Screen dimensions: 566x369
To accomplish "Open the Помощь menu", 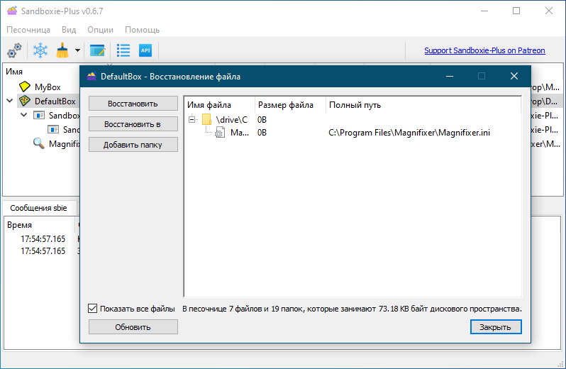I will pyautogui.click(x=142, y=30).
